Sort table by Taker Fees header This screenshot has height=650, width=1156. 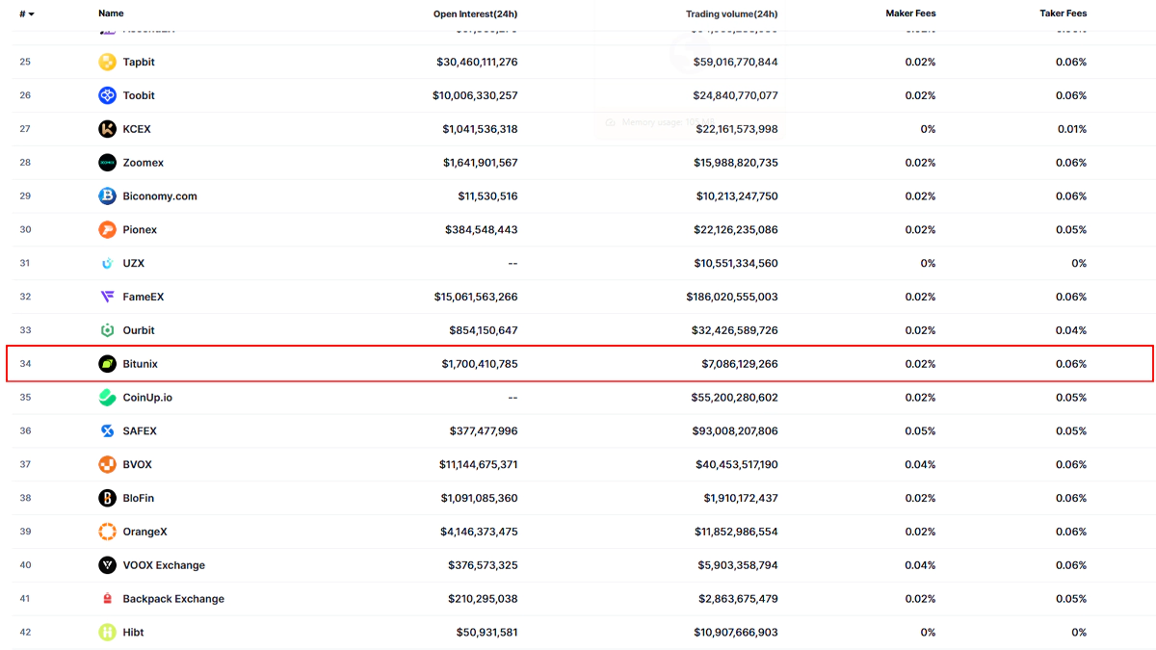point(1063,13)
